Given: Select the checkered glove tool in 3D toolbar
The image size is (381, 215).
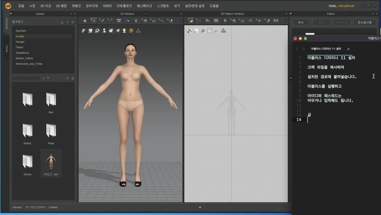Looking at the screenshot, I should point(170,21).
